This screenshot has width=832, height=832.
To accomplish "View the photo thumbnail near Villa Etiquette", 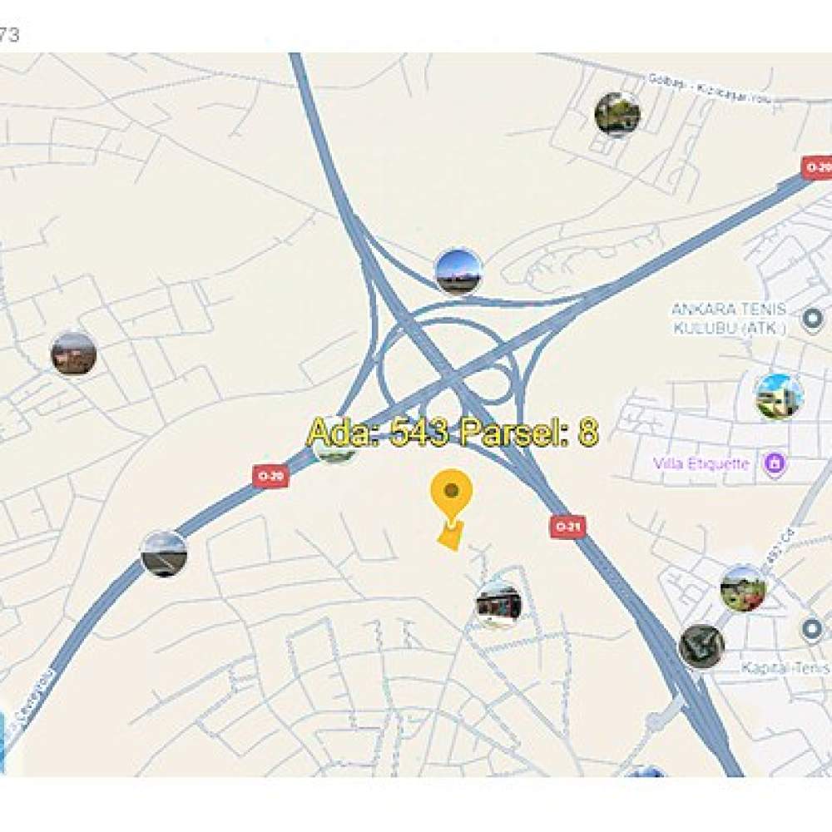I will click(780, 397).
